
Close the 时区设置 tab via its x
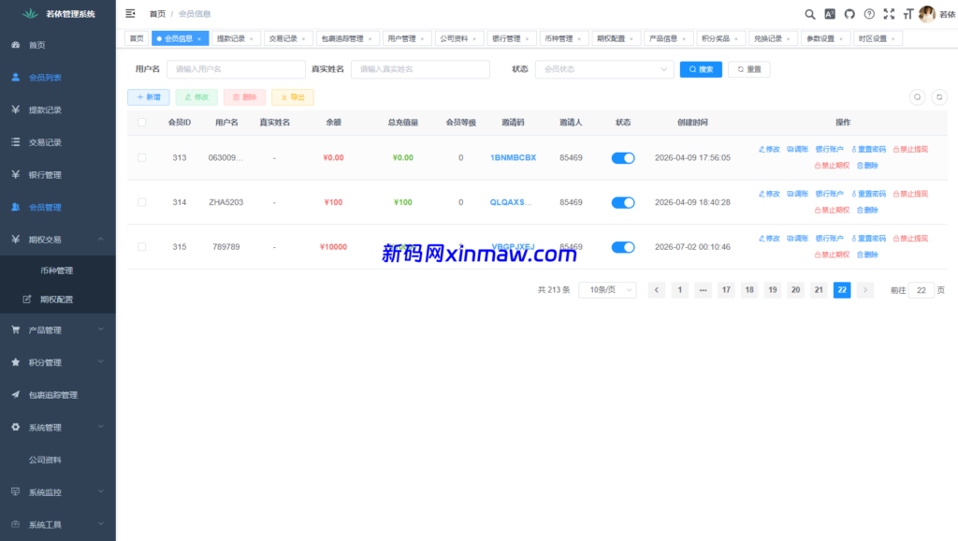tap(893, 39)
